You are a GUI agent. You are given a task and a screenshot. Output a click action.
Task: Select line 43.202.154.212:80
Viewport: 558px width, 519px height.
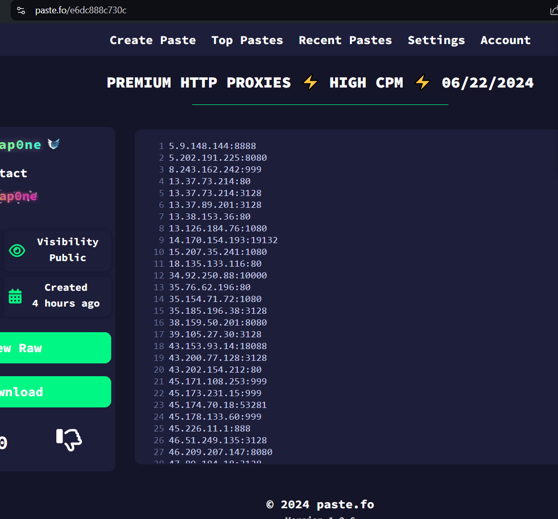pyautogui.click(x=215, y=370)
